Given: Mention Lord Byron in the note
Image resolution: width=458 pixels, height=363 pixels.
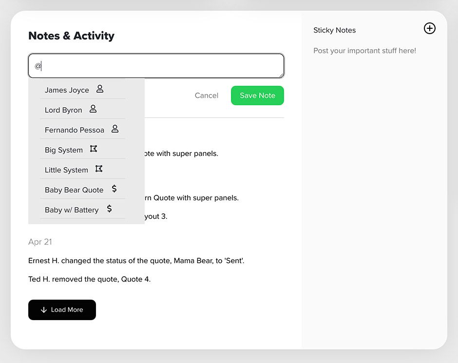Looking at the screenshot, I should point(83,109).
